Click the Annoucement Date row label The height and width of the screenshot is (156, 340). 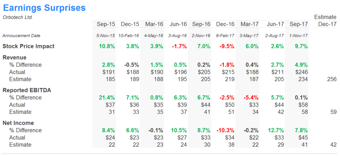coord(21,36)
